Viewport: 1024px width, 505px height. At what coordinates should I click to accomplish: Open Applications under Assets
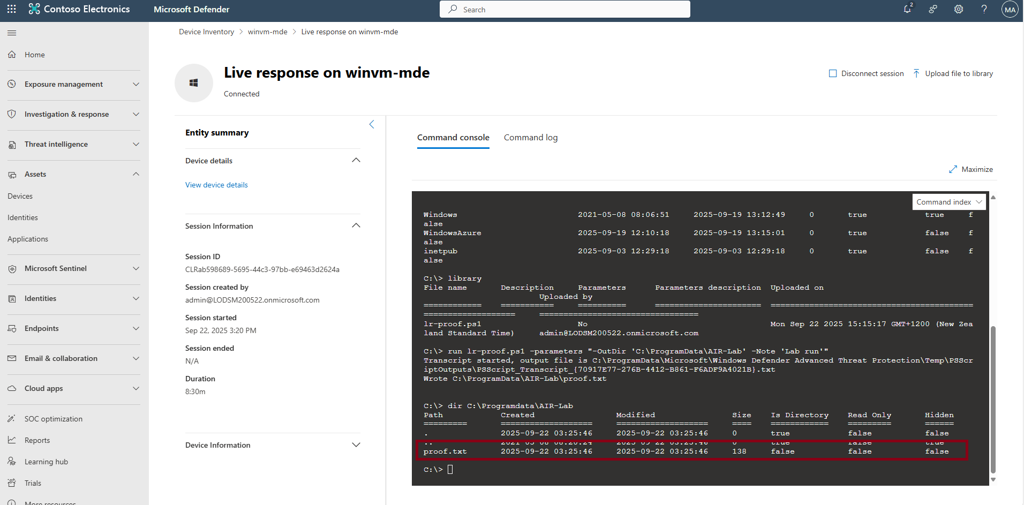click(x=28, y=239)
